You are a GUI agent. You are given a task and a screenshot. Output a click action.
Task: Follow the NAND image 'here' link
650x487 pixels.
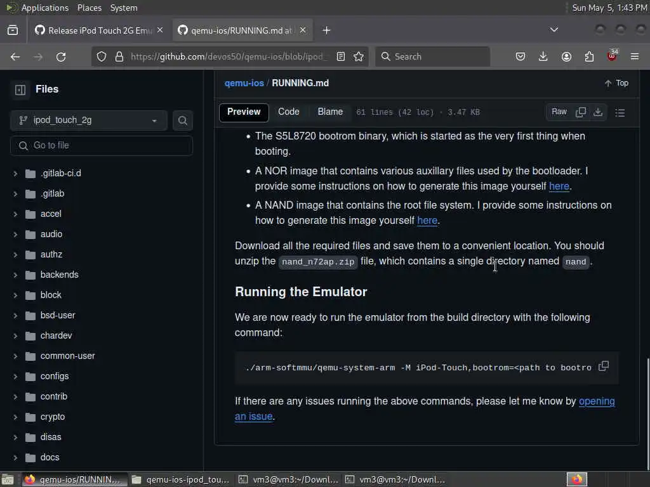pyautogui.click(x=427, y=221)
